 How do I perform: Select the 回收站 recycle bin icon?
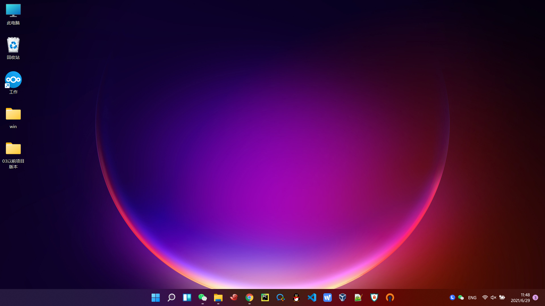(x=13, y=48)
